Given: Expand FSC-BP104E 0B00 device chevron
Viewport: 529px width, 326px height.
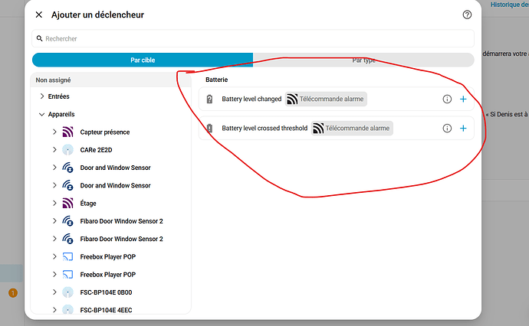Looking at the screenshot, I should click(54, 292).
